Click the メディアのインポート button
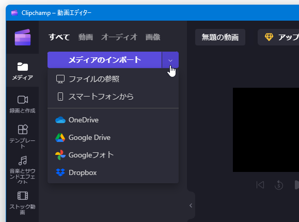The width and height of the screenshot is (299, 222). pyautogui.click(x=104, y=60)
